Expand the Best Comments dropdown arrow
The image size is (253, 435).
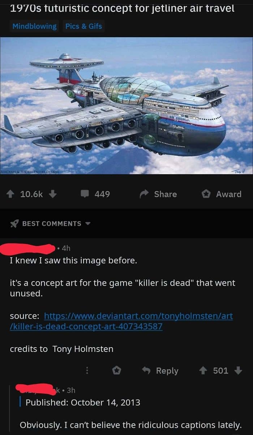click(87, 224)
